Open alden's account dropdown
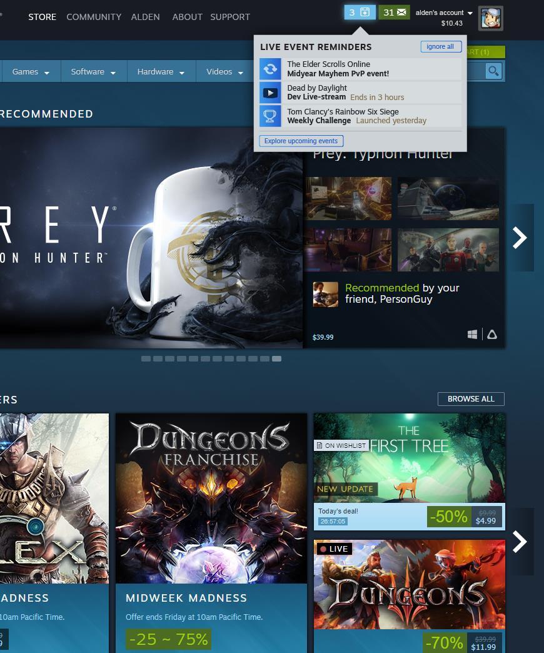Viewport: 544px width, 653px height. click(444, 13)
